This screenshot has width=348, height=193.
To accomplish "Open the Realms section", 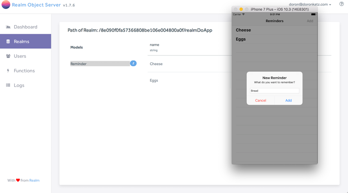I will click(25, 41).
